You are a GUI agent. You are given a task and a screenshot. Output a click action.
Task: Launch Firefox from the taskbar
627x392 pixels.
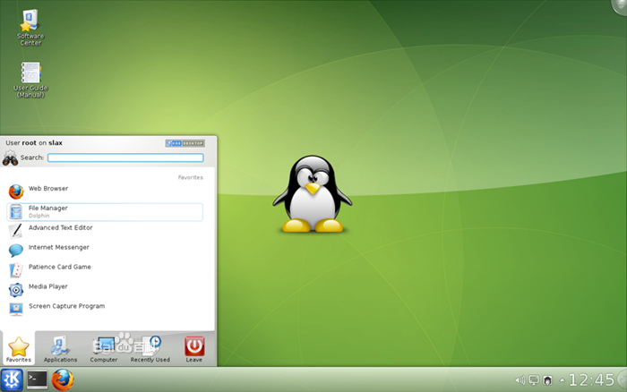(x=63, y=379)
